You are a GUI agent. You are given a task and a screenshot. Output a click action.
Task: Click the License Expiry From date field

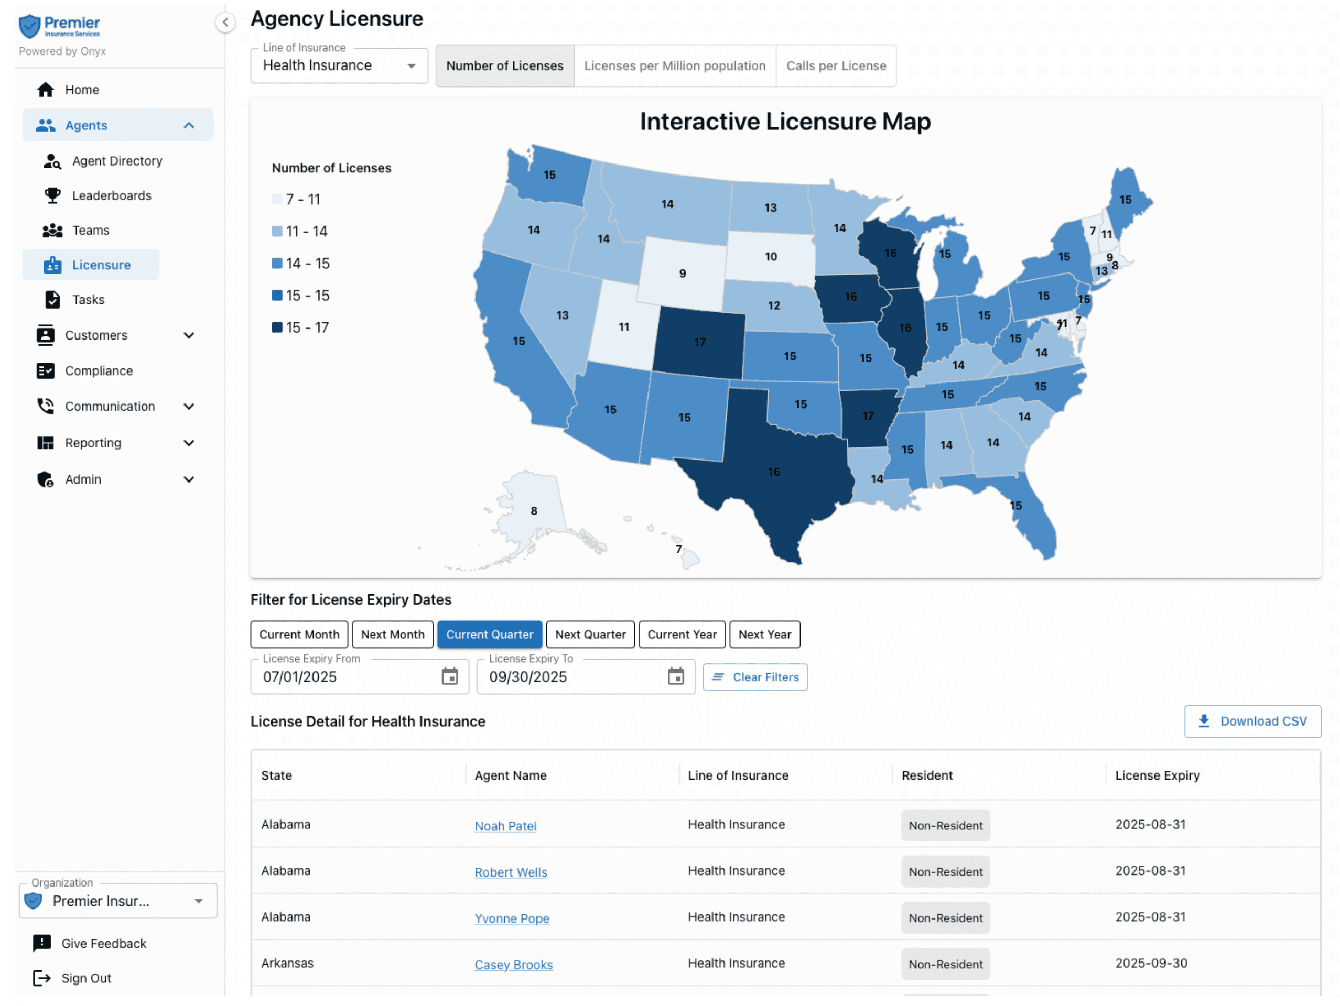click(x=339, y=677)
